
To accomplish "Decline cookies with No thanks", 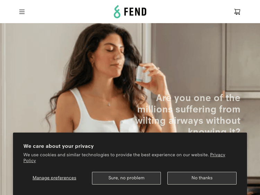I will (x=202, y=178).
